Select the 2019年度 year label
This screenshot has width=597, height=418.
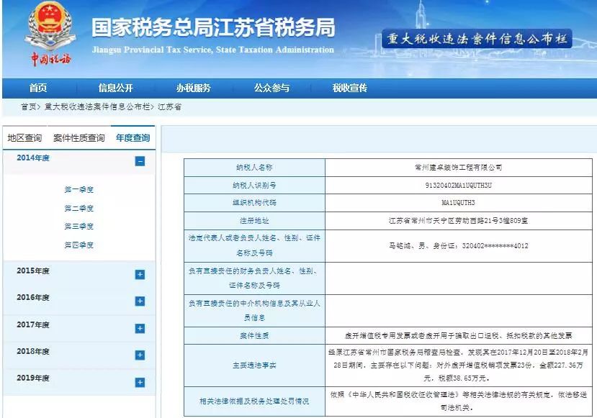33,378
